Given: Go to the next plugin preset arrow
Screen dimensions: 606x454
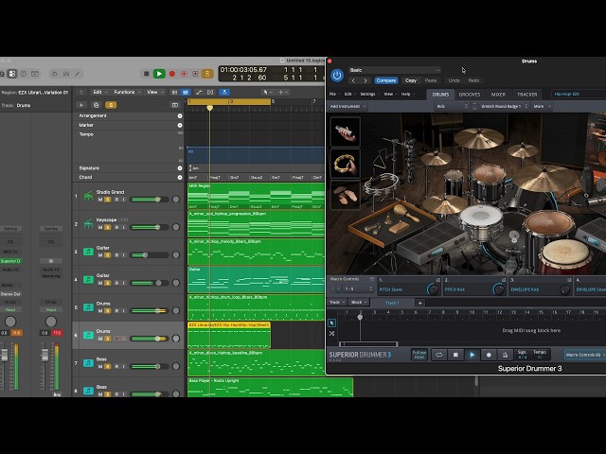Looking at the screenshot, I should click(365, 80).
